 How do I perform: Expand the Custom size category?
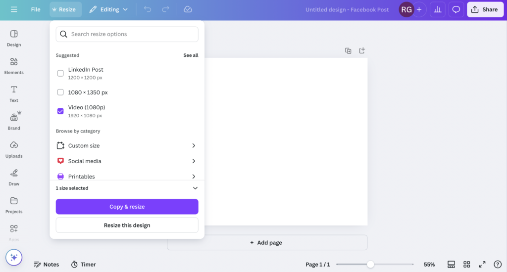127,146
